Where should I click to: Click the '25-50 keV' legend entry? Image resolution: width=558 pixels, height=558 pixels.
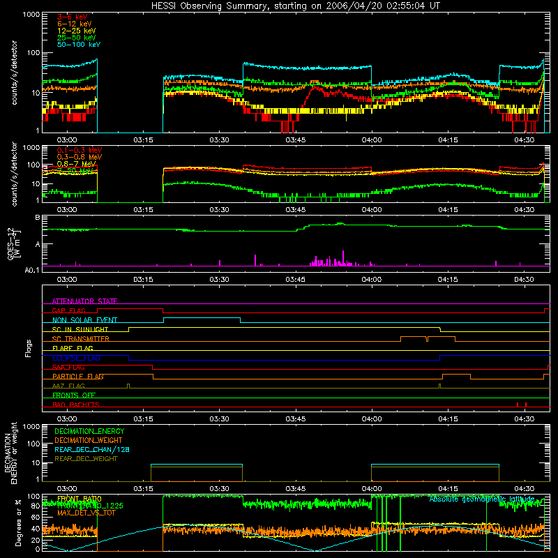(77, 38)
